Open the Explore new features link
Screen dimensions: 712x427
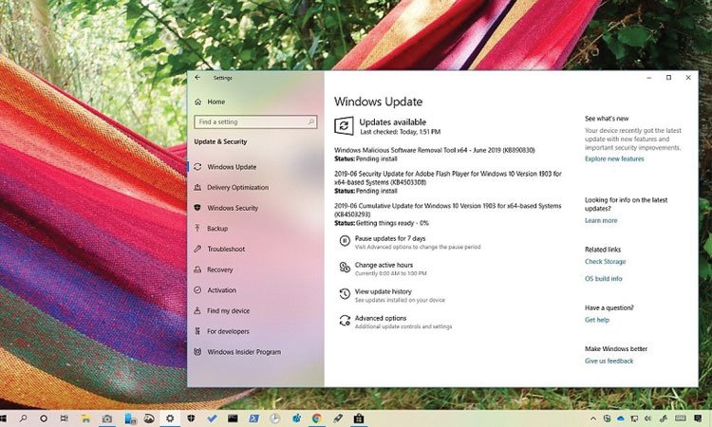click(x=613, y=158)
